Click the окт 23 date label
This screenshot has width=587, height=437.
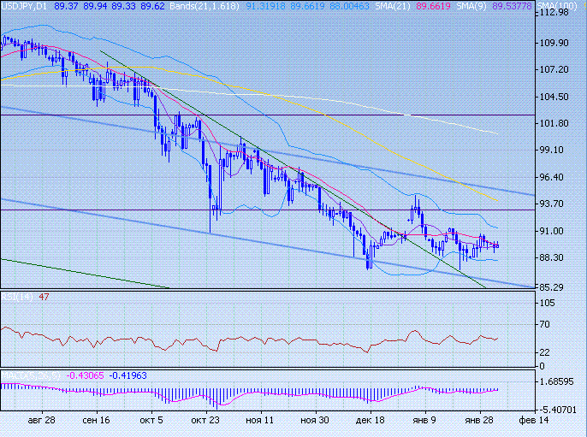click(204, 422)
